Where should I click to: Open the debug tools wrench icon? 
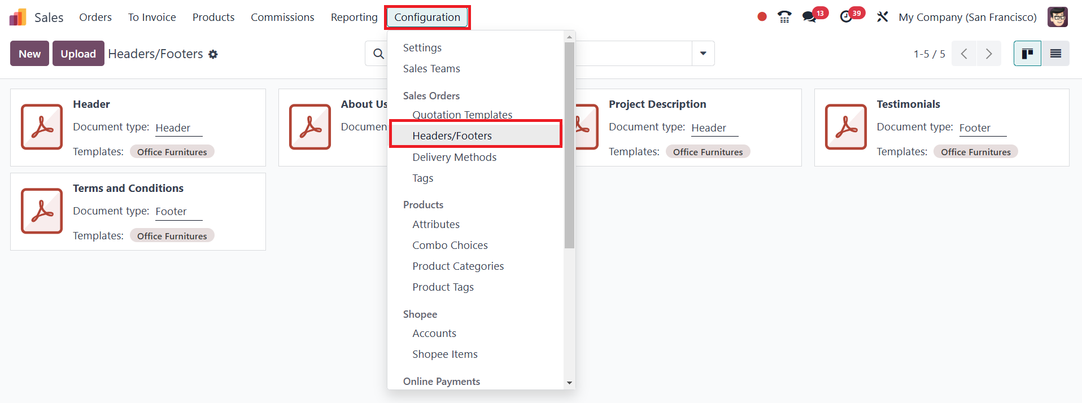pos(882,17)
